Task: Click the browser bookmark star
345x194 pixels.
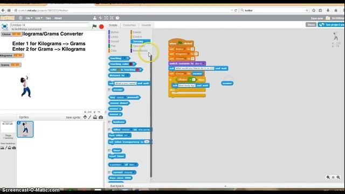Action: [x=314, y=10]
